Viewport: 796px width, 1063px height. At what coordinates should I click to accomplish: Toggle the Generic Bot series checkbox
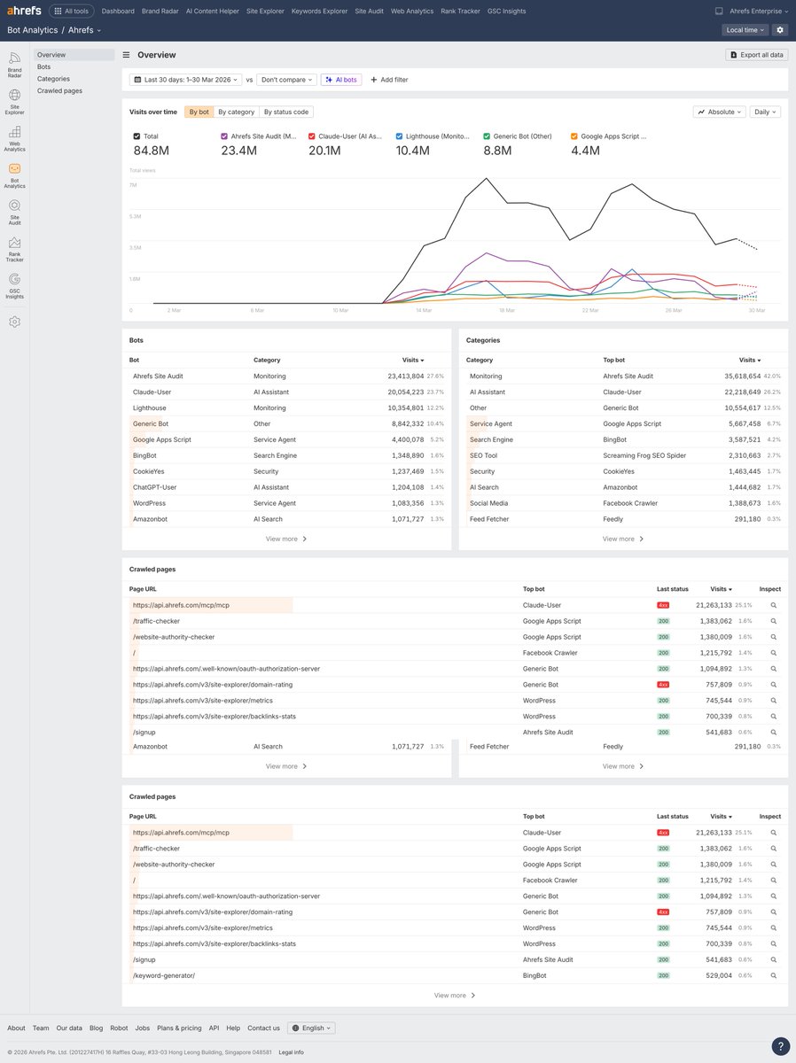[487, 136]
